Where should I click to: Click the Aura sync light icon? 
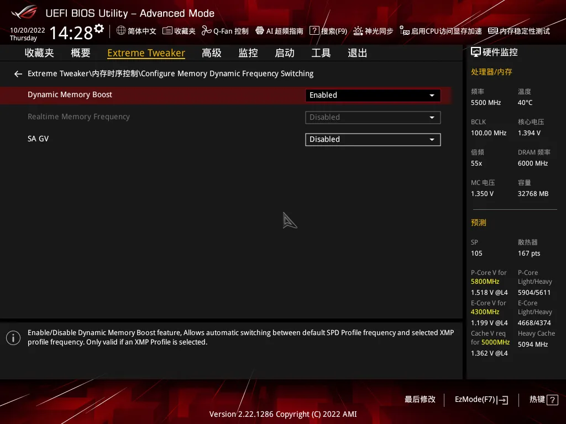[358, 31]
